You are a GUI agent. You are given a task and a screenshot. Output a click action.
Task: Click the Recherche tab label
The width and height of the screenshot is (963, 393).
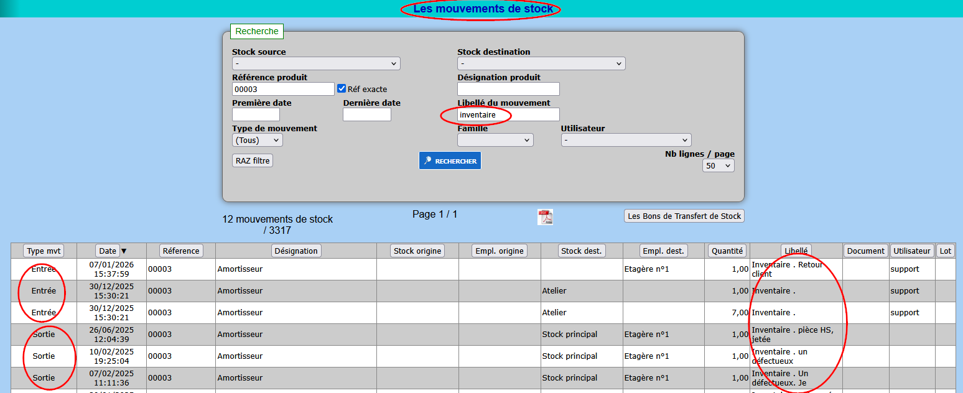click(x=257, y=31)
